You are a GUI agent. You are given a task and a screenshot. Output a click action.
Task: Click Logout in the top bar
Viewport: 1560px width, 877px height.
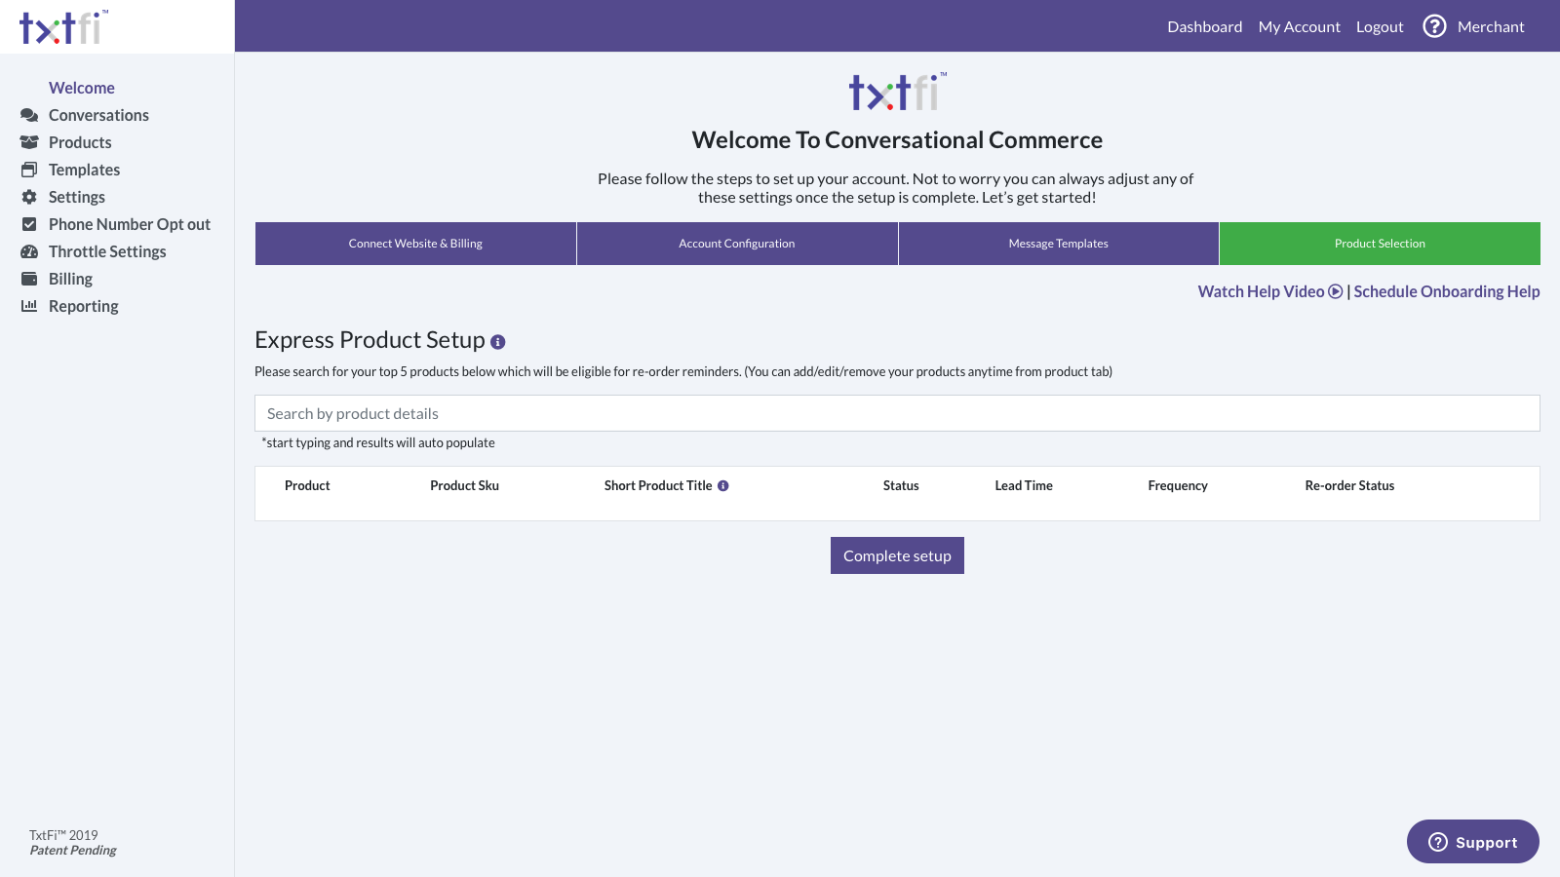click(x=1380, y=26)
